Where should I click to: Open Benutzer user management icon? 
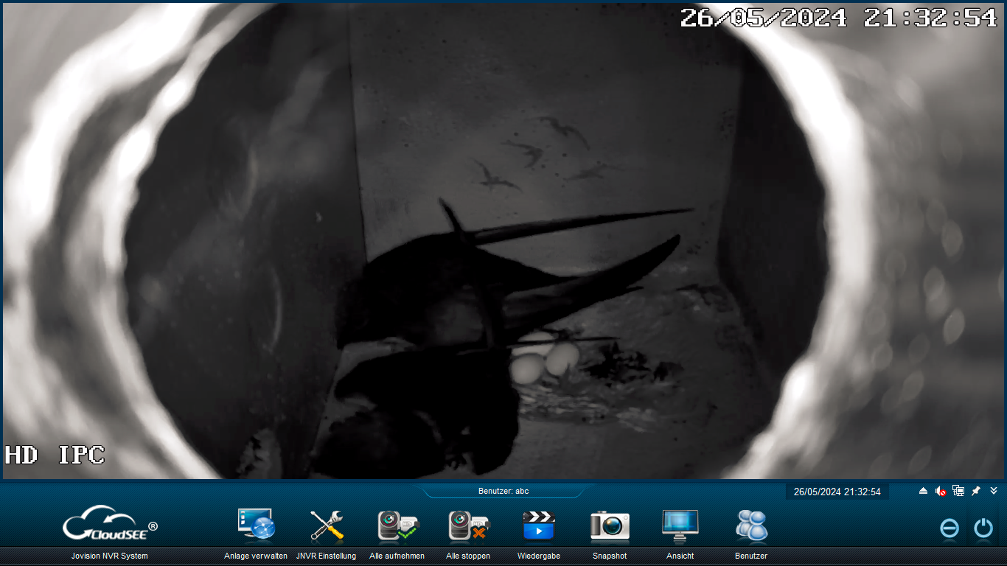pyautogui.click(x=751, y=526)
